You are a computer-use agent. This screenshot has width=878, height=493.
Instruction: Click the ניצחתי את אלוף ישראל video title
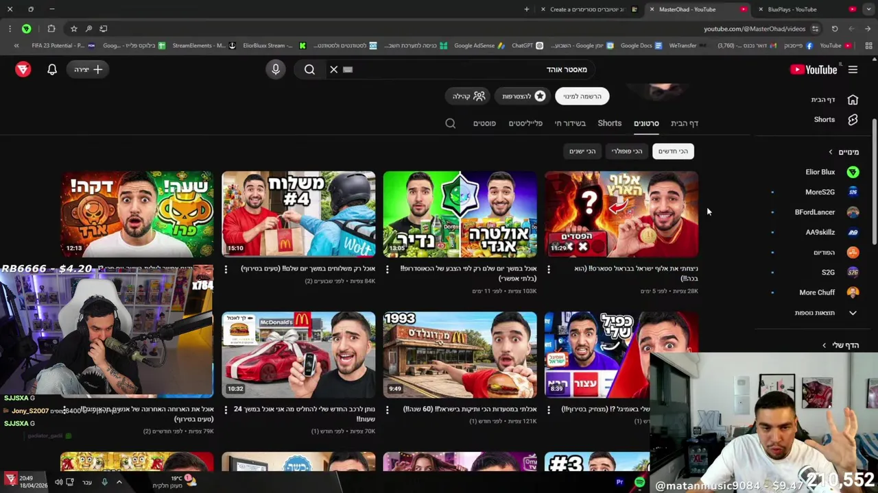[637, 273]
